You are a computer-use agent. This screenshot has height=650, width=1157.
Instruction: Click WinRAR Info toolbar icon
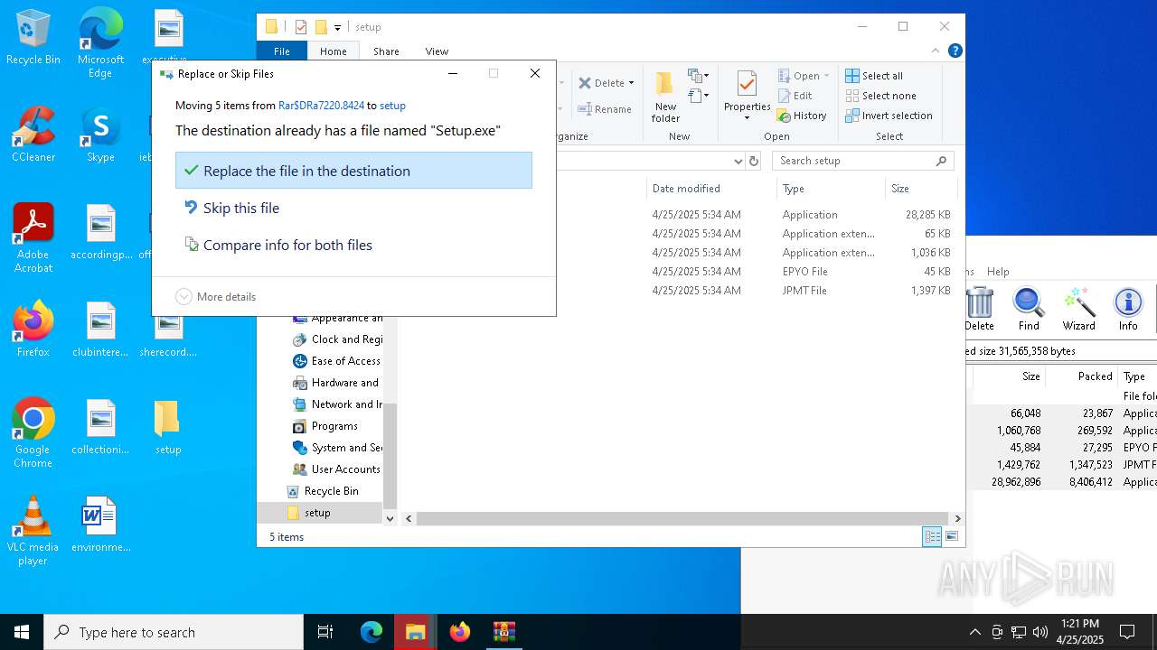pyautogui.click(x=1128, y=310)
